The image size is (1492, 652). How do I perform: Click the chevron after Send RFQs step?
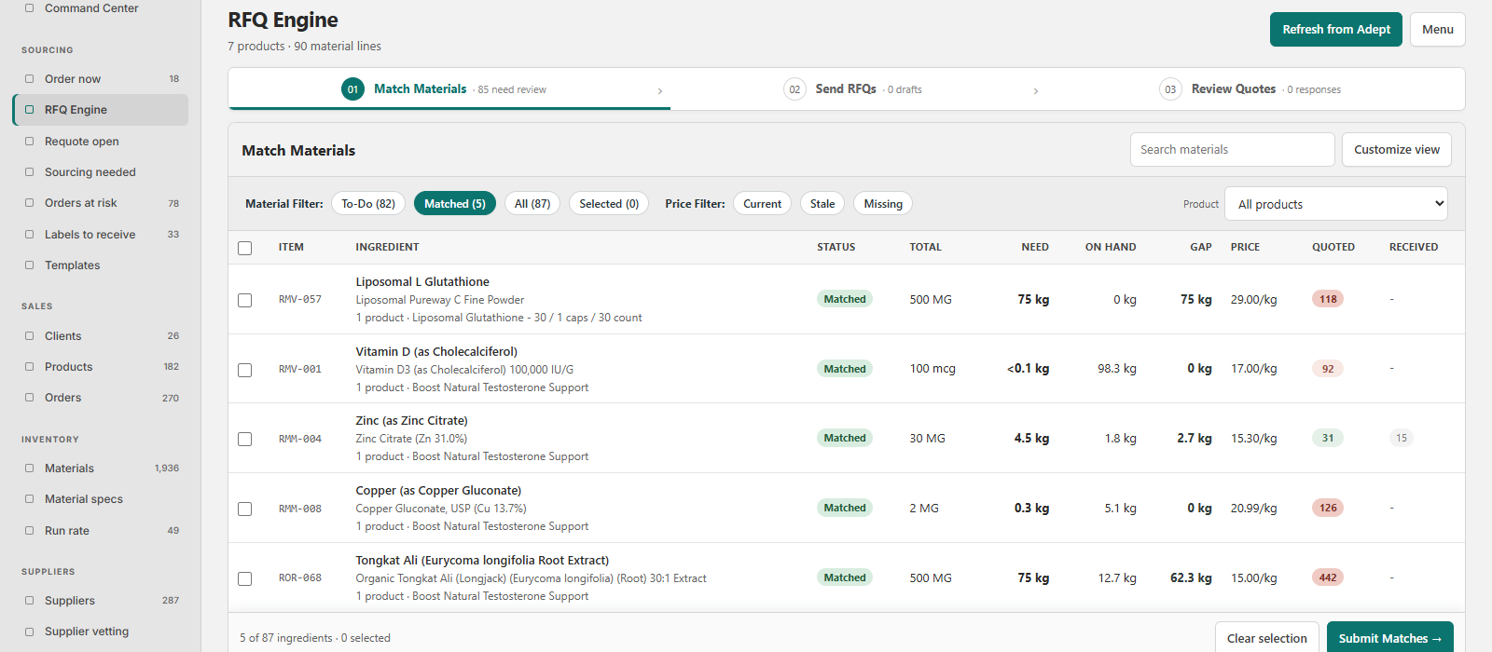point(1036,91)
